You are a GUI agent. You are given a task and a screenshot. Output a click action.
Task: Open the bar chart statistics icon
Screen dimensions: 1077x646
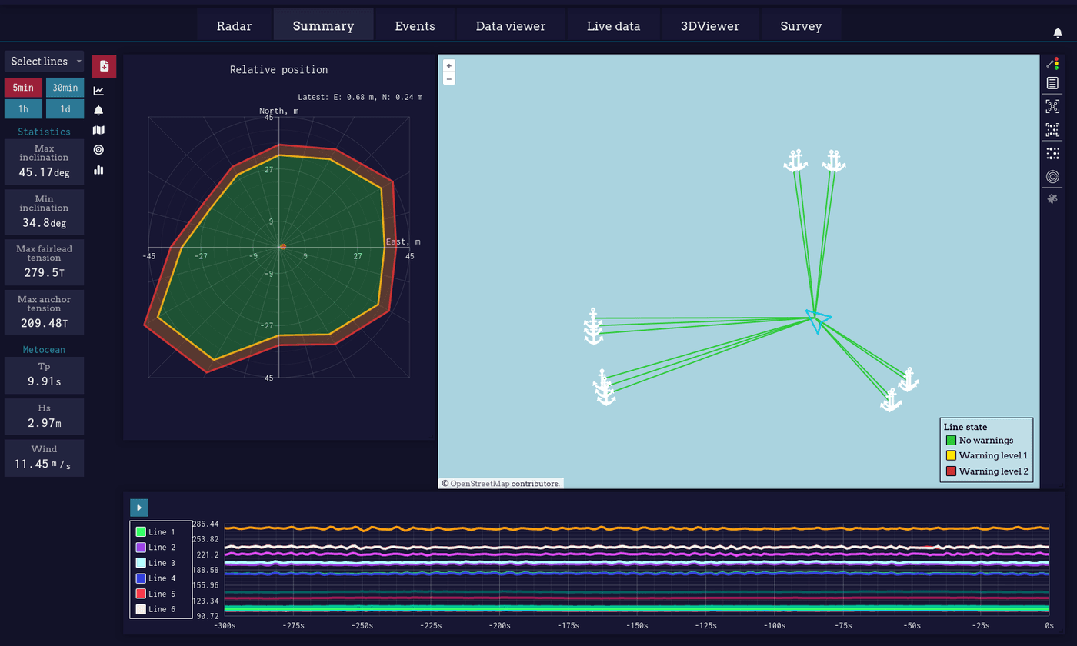point(98,170)
